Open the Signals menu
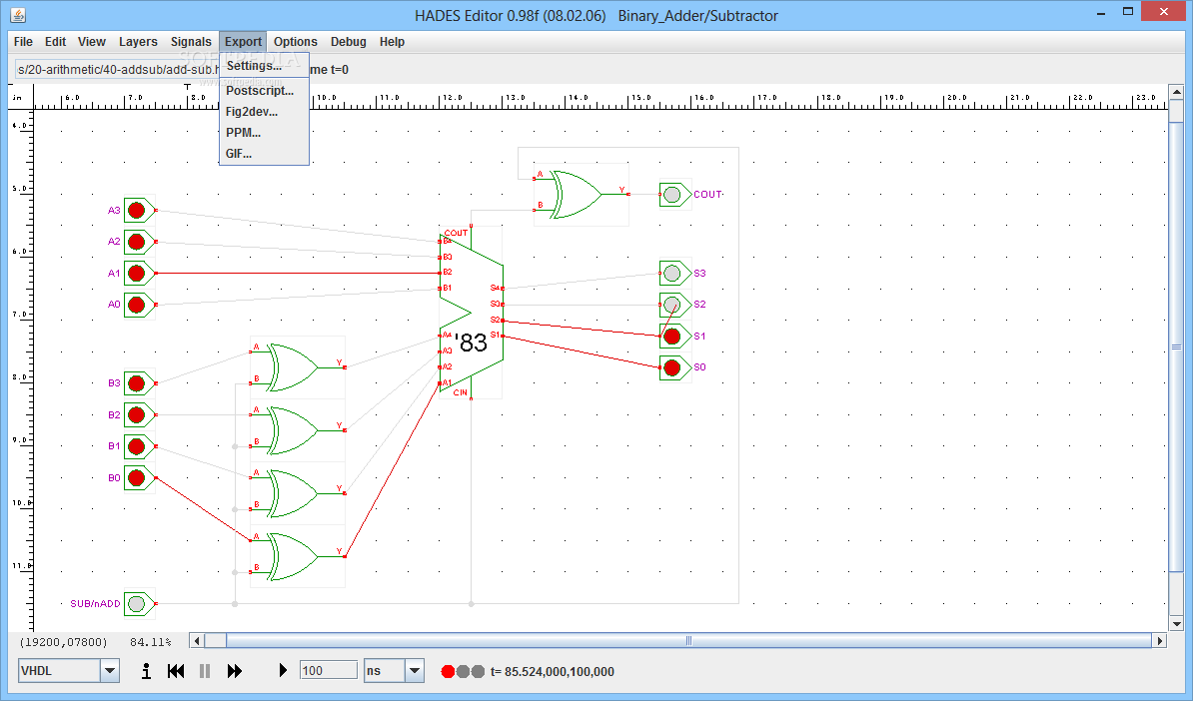The image size is (1193, 701). coord(190,42)
